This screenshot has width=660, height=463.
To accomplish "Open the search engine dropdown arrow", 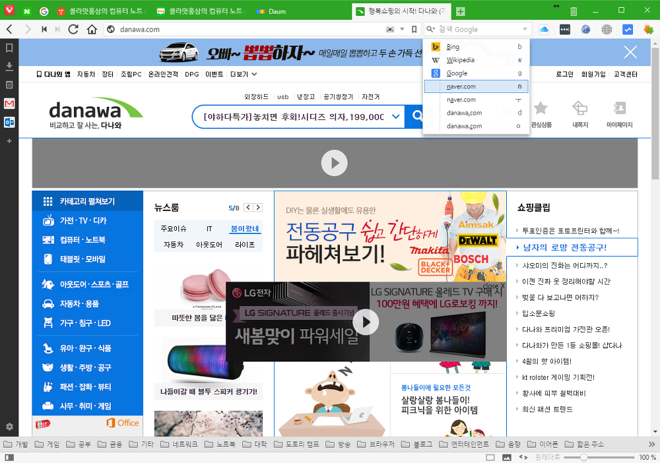I will click(x=525, y=29).
